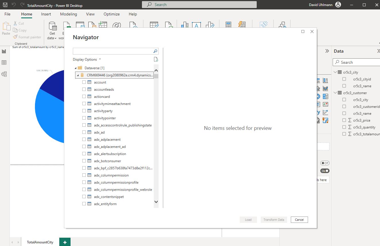Open the Get data dropdown arrow
This screenshot has height=246, width=380.
click(56, 38)
